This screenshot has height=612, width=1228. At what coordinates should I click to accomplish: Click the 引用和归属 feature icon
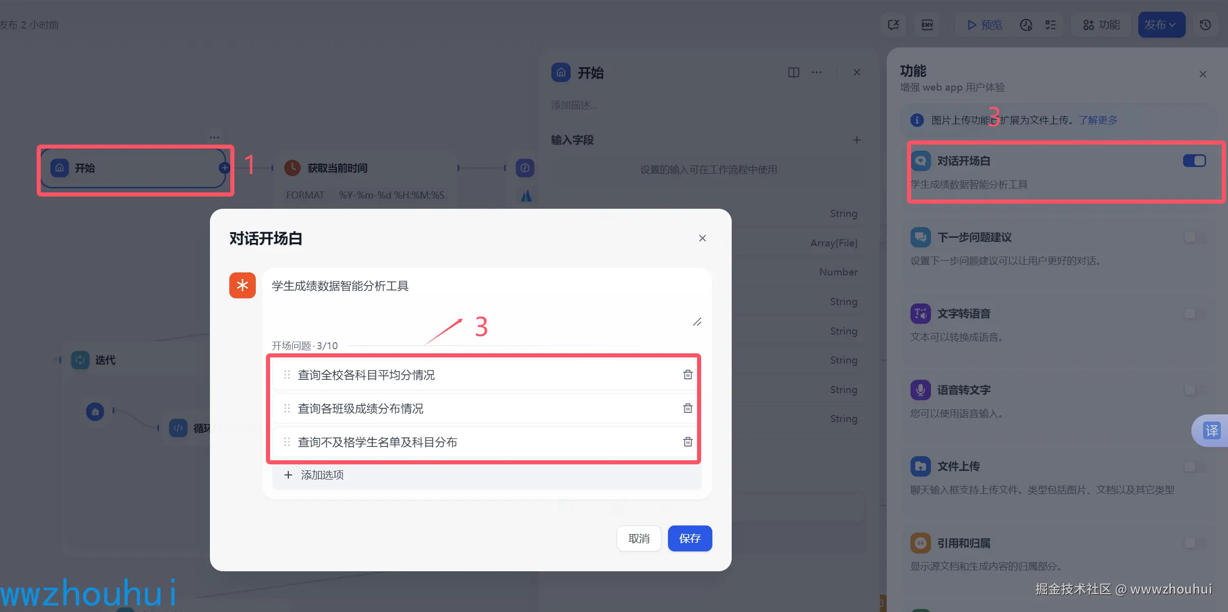920,543
